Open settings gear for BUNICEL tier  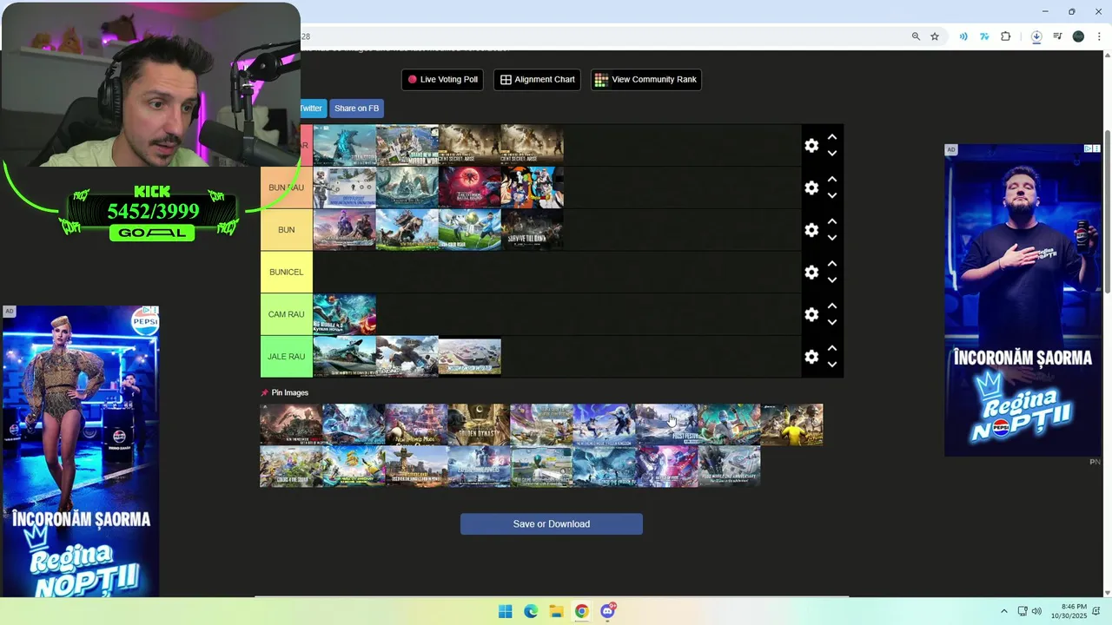click(811, 272)
